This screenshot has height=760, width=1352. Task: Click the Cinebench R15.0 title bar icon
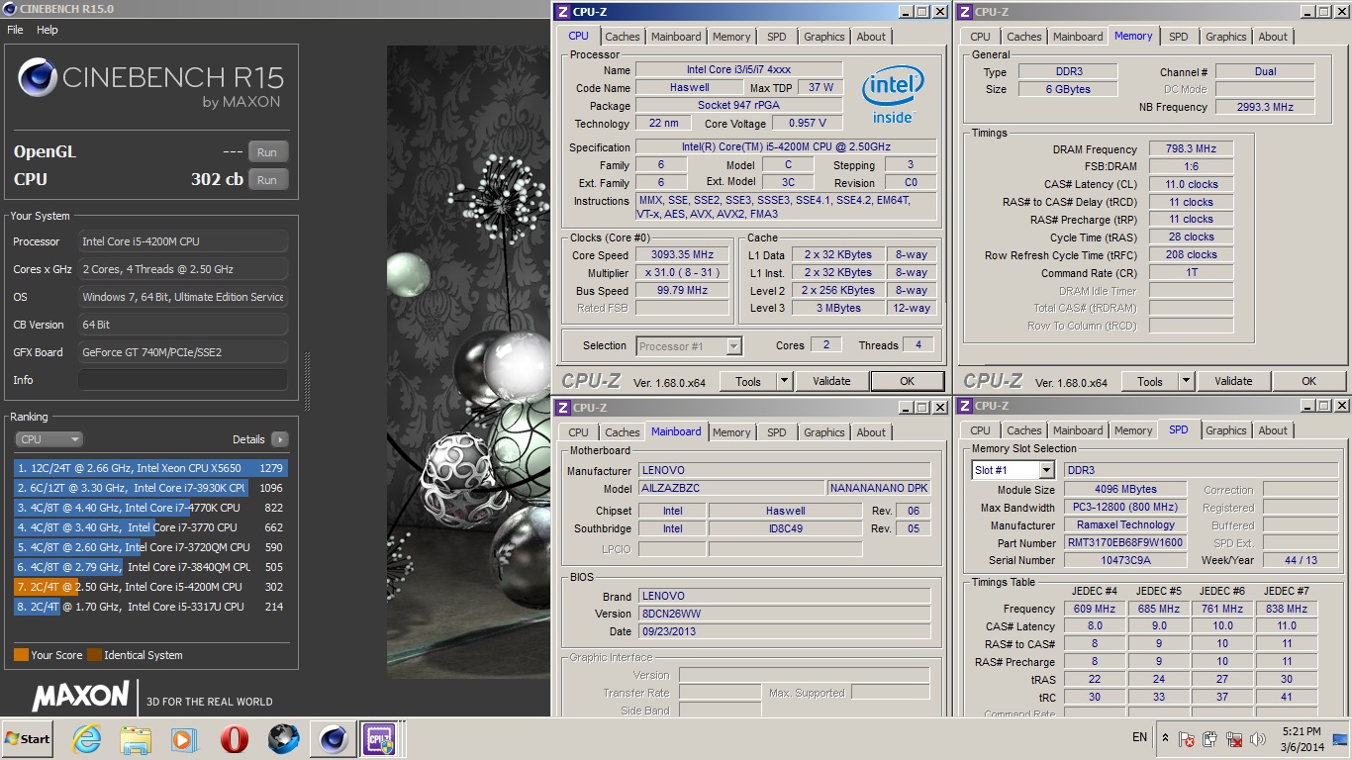pos(9,9)
